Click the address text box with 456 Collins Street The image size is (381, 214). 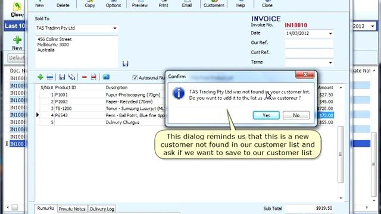click(77, 52)
